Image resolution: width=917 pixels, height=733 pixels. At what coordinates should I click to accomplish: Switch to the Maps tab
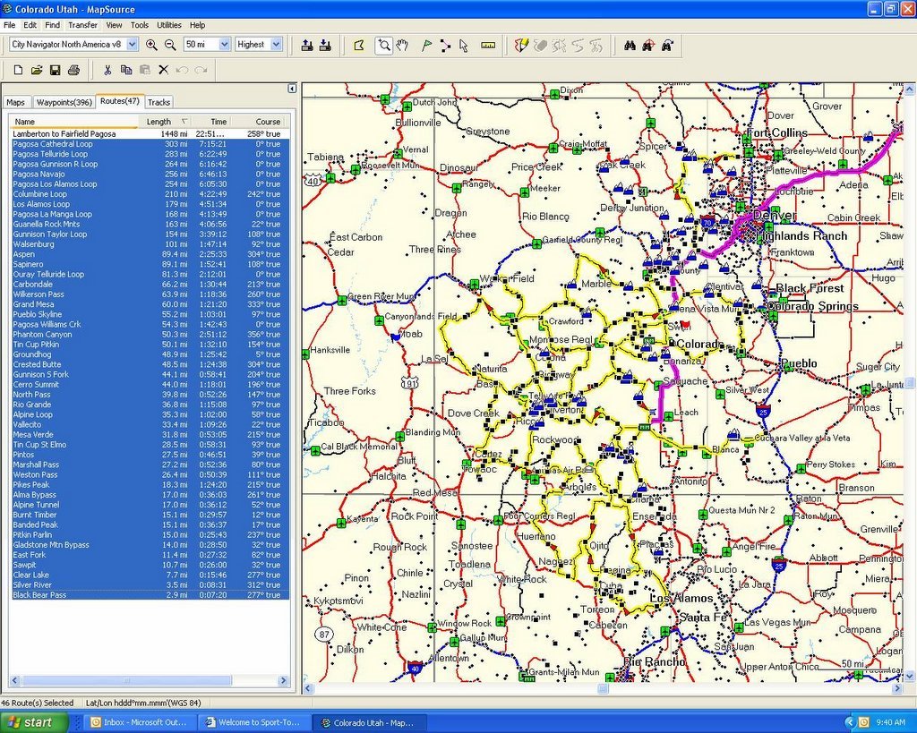click(16, 102)
